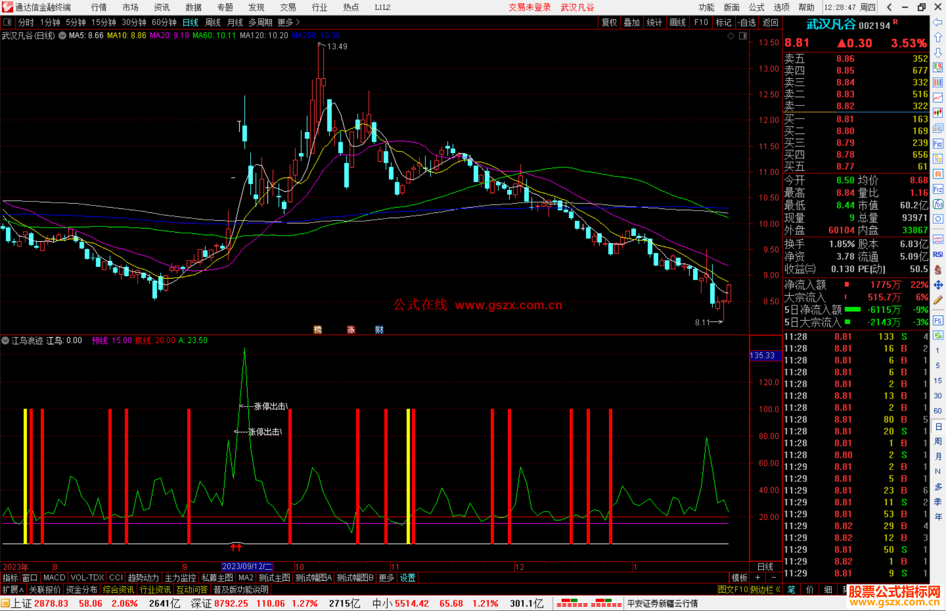Click the plus zoom-in chart button
946x611 pixels.
pyautogui.click(x=758, y=578)
